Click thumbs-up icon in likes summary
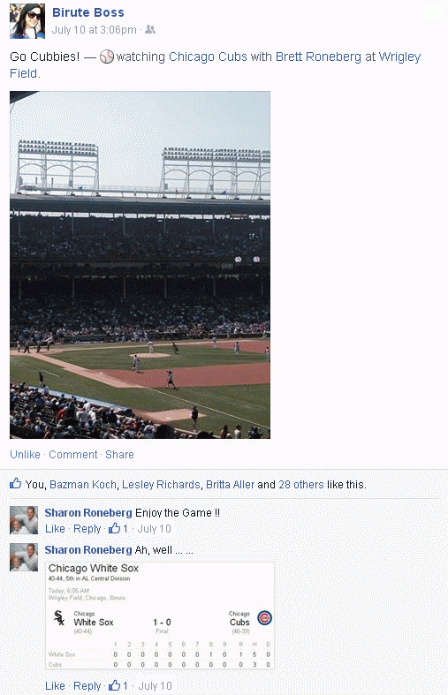The width and height of the screenshot is (448, 695). [16, 484]
